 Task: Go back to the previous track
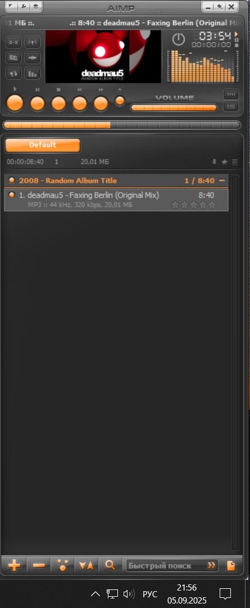[x=80, y=104]
